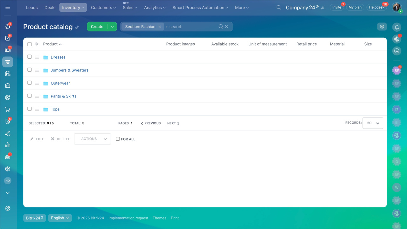The width and height of the screenshot is (407, 229).
Task: Click the search magnifier in top bar
Action: pos(279,7)
